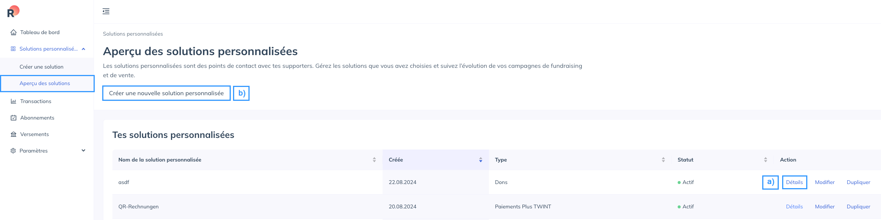Click the Transactions chart icon
The image size is (881, 220).
click(14, 101)
